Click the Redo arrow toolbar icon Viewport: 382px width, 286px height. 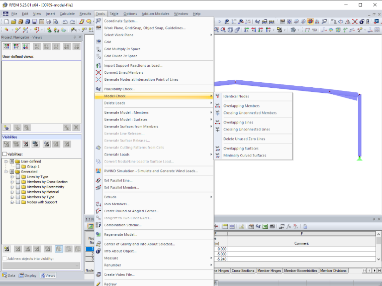[x=72, y=22]
